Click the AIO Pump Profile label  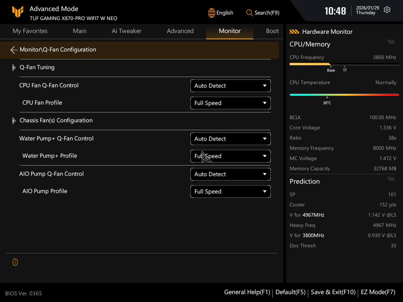[x=45, y=192]
